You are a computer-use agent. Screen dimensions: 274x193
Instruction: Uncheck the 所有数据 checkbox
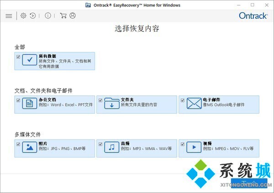18,57
